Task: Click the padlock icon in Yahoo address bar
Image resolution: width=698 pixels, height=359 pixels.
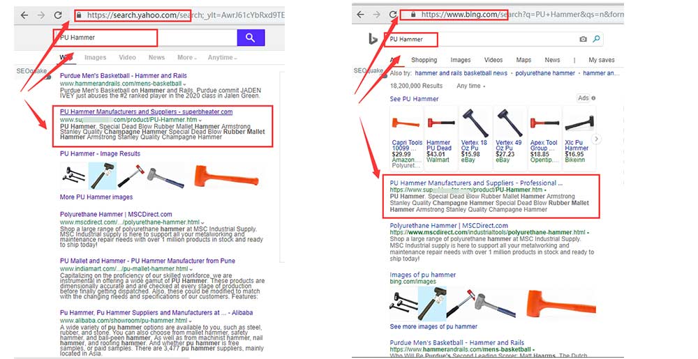Action: tap(79, 15)
